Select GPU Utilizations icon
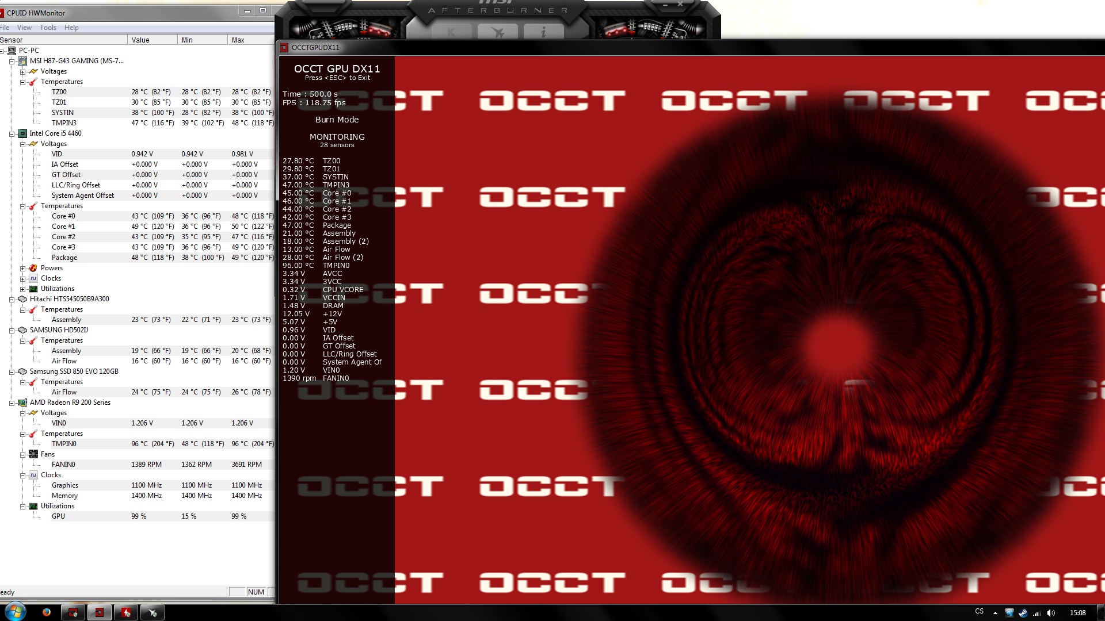The width and height of the screenshot is (1105, 621). [33, 506]
